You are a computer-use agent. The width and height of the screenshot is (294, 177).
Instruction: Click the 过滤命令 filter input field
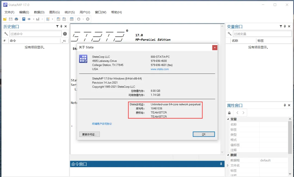pos(35,34)
